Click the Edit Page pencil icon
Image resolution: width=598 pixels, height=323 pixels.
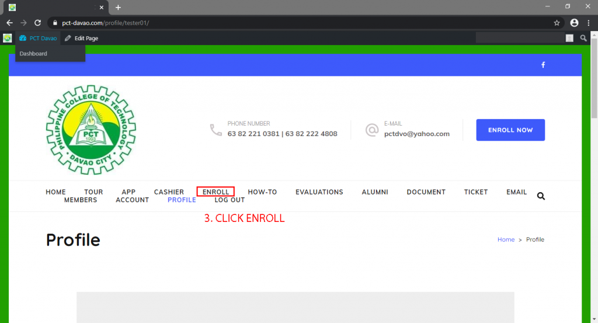pos(68,38)
